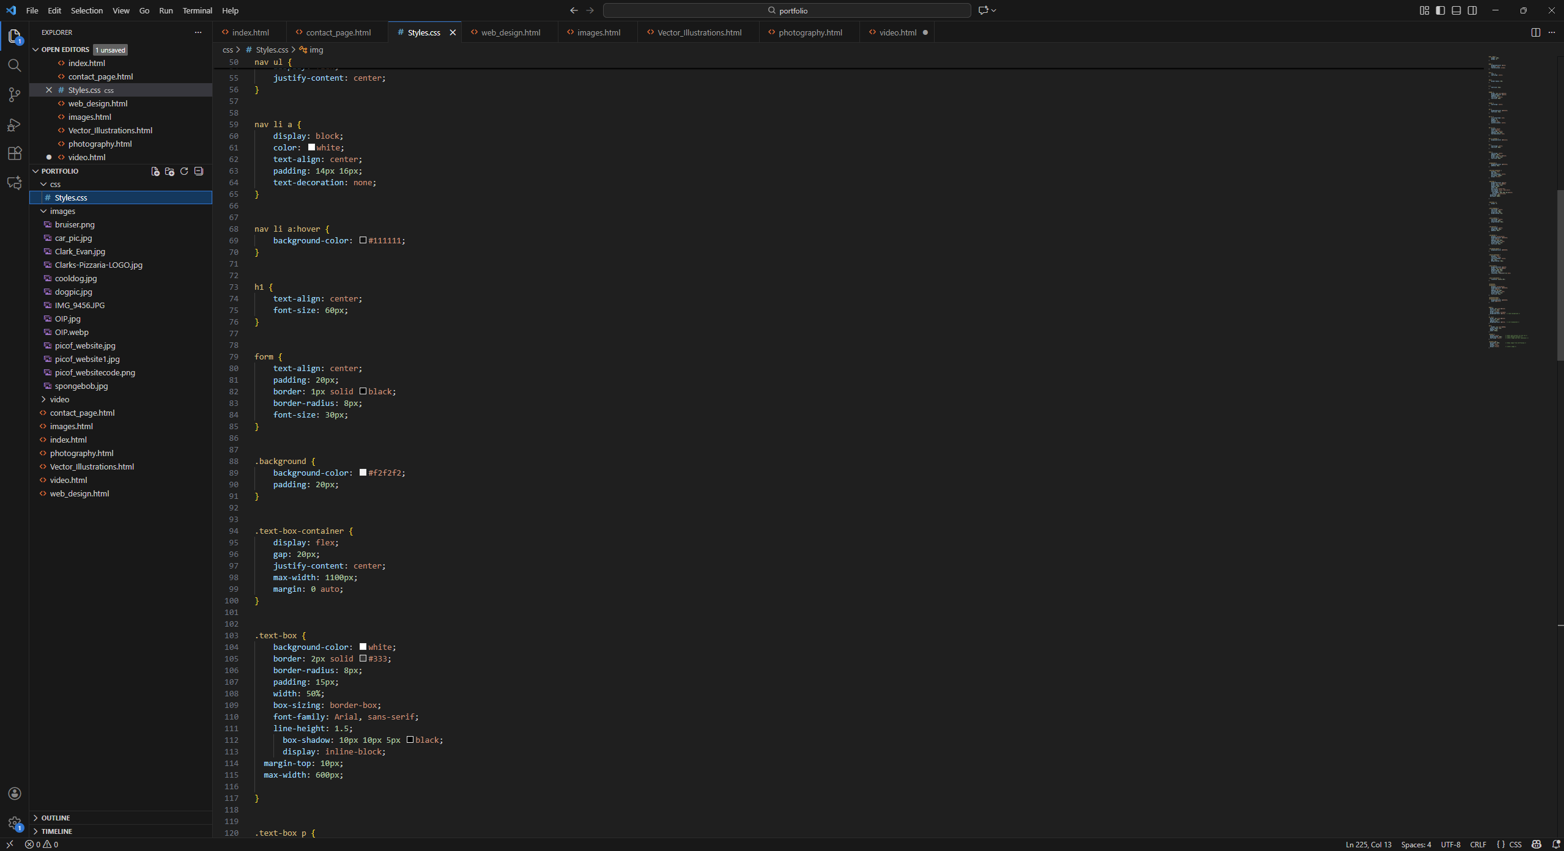Split the editor to the right

pos(1535,32)
